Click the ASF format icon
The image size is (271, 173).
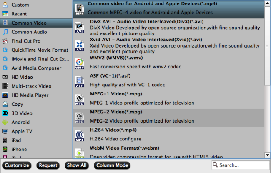point(80,82)
